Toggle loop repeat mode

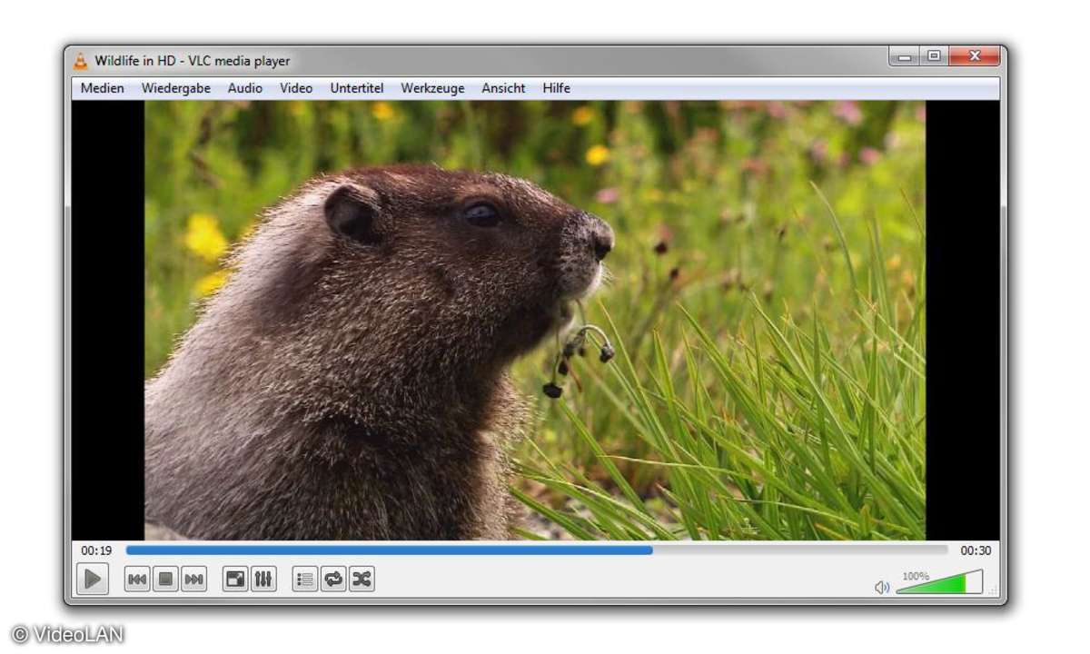(333, 580)
